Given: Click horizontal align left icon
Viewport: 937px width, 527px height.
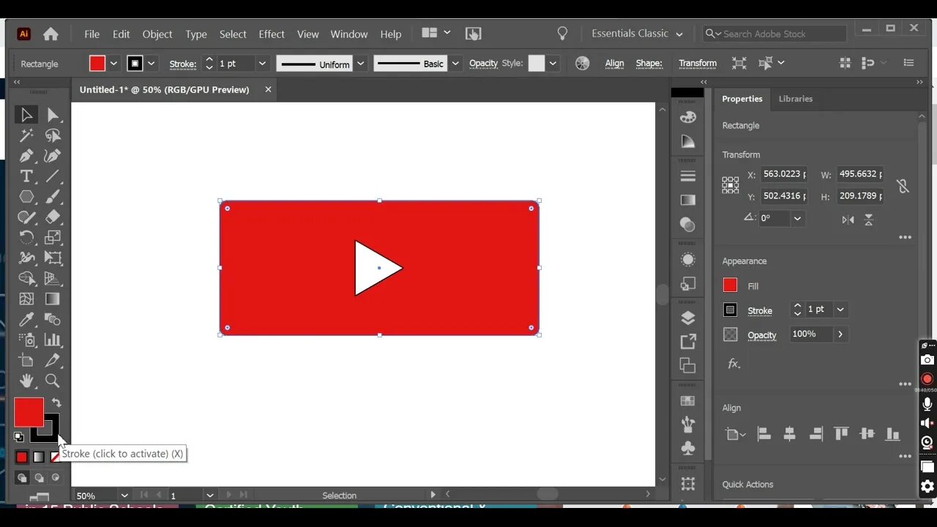Looking at the screenshot, I should pos(764,434).
